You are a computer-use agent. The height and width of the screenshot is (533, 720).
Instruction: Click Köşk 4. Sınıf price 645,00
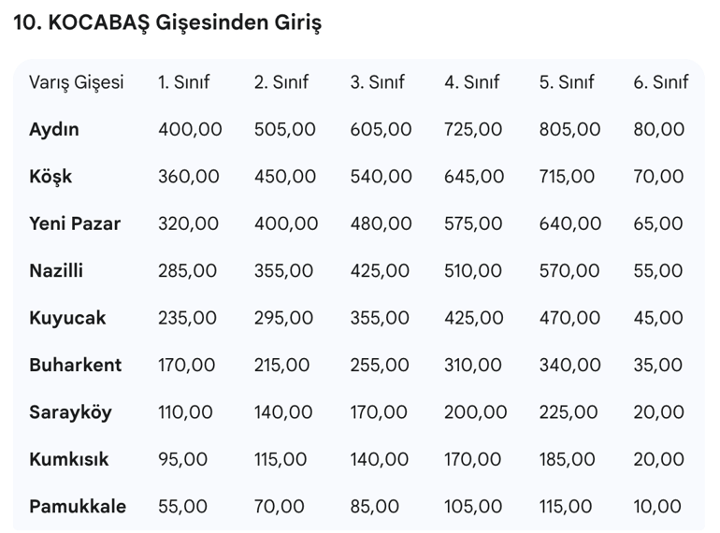coord(474,177)
